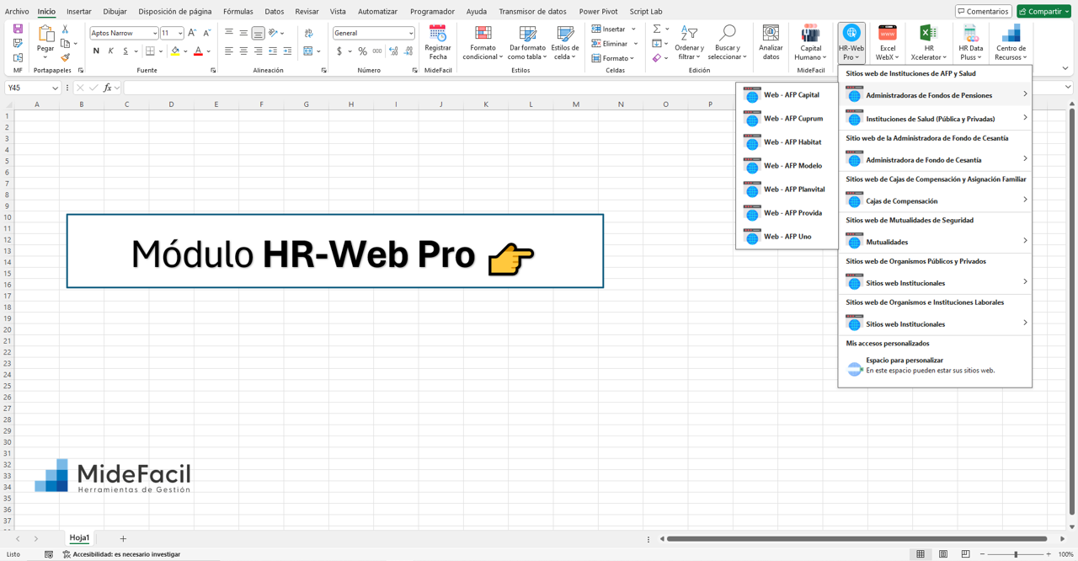Click Insertar cells button
The width and height of the screenshot is (1078, 561).
tap(614, 29)
